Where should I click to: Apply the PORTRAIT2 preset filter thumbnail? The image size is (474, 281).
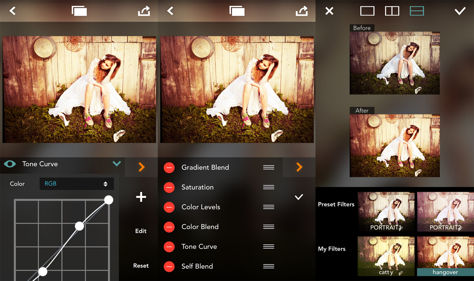coord(445,211)
